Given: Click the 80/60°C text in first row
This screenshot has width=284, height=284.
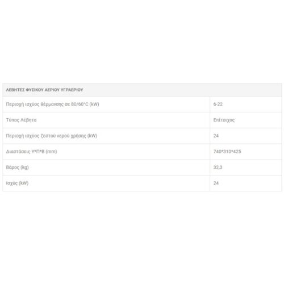Looking at the screenshot, I should click(80, 104).
